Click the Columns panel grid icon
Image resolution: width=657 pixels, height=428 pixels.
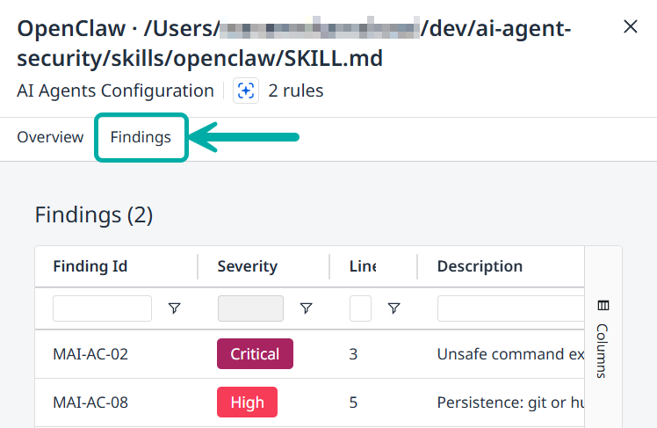click(603, 306)
